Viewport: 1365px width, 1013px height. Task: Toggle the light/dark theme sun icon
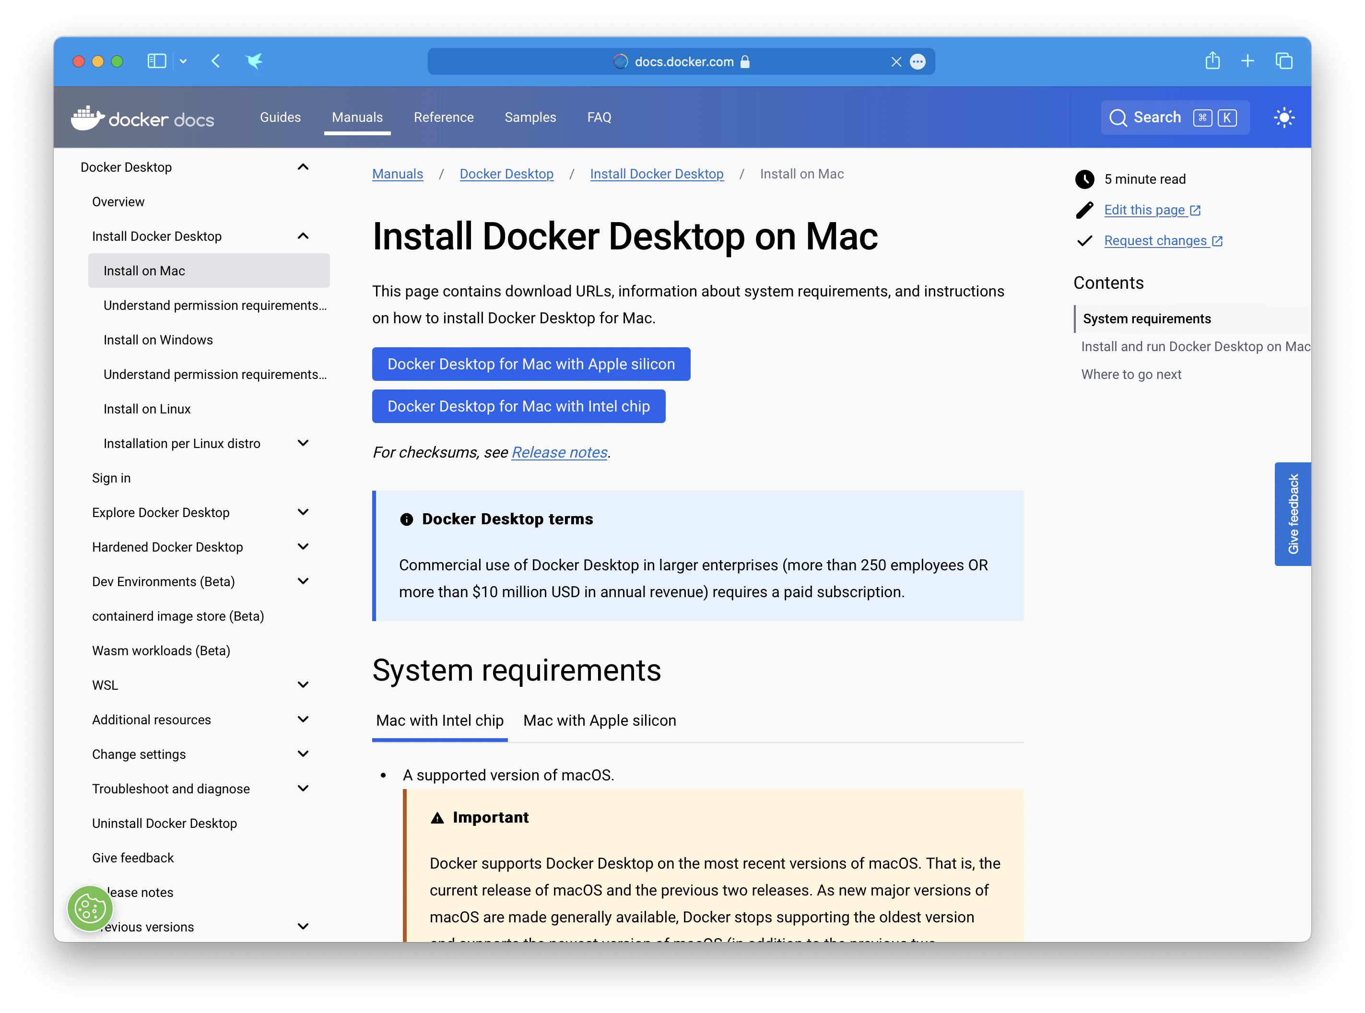click(1283, 118)
